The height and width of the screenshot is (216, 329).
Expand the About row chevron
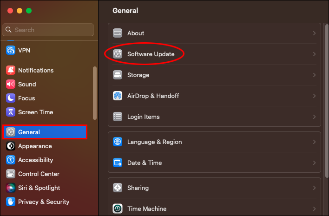(314, 33)
